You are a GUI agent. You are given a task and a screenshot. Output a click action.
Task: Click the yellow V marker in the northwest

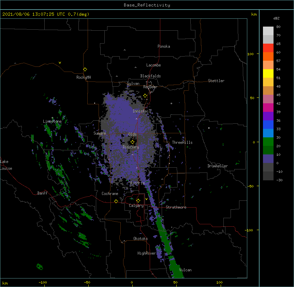click(x=60, y=63)
